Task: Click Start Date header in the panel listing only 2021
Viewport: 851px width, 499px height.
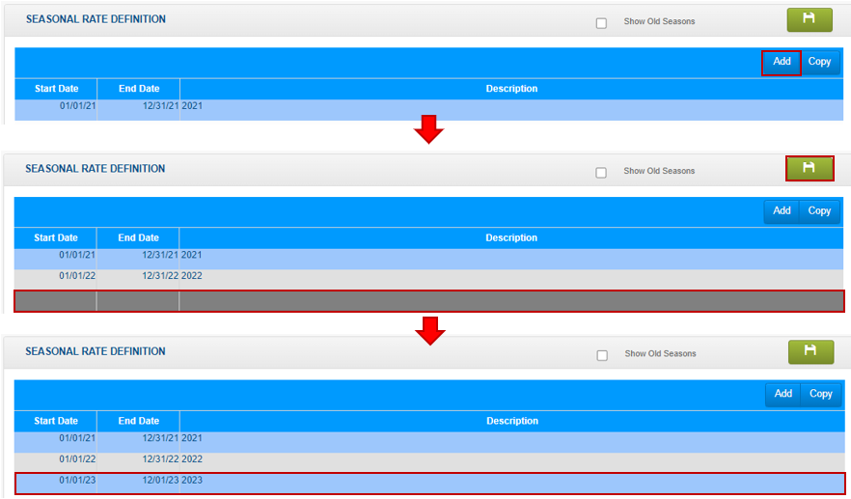Action: pyautogui.click(x=56, y=89)
